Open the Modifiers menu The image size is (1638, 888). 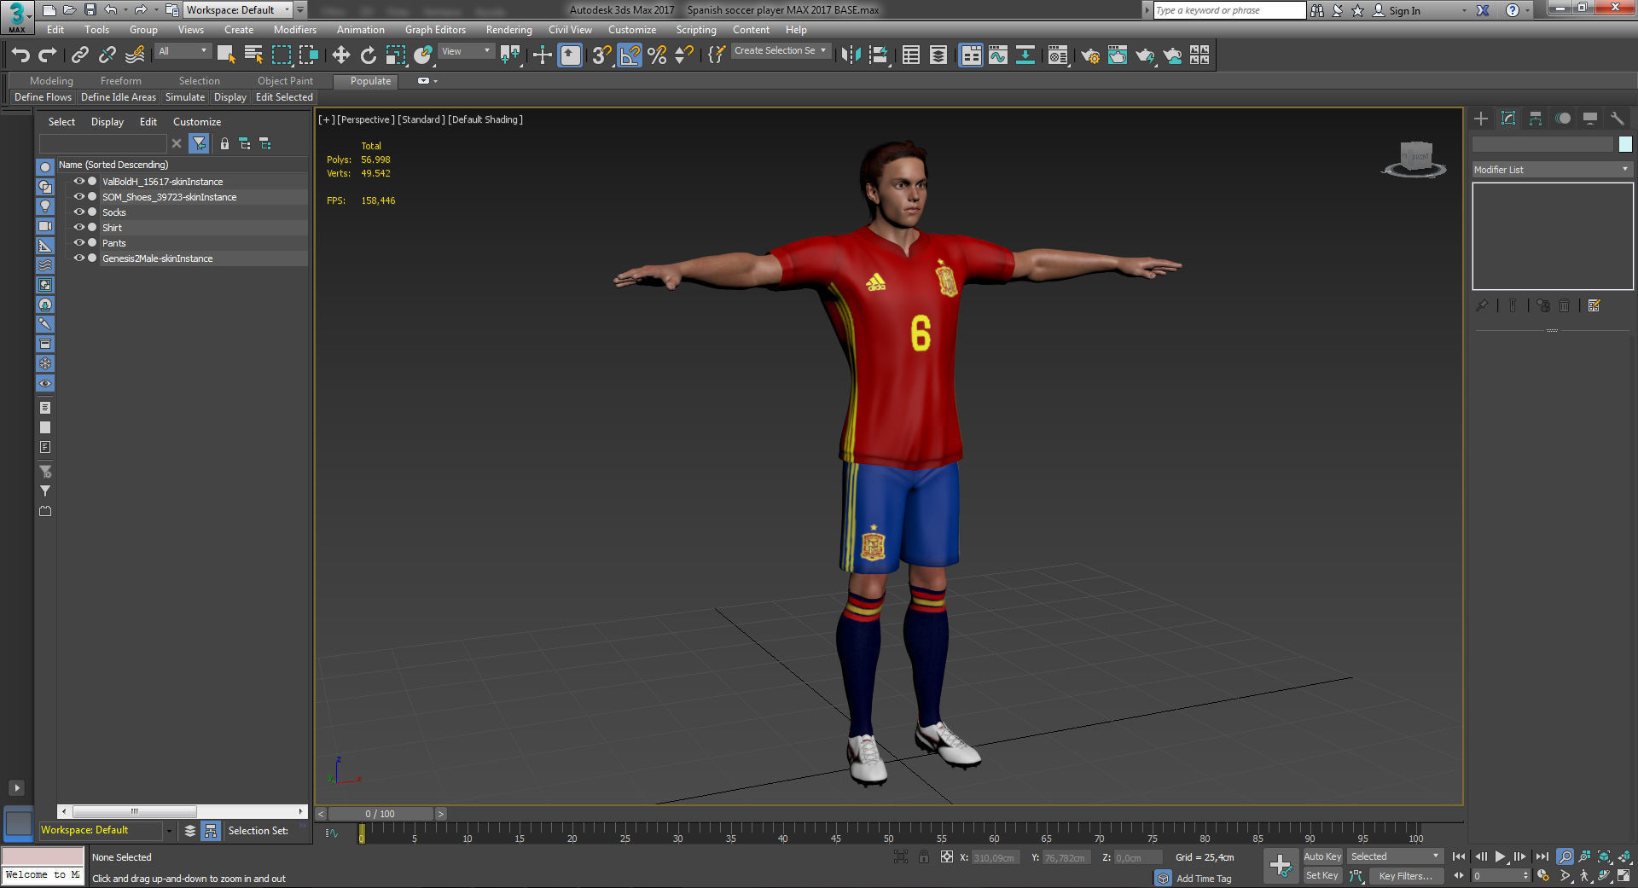pos(294,30)
